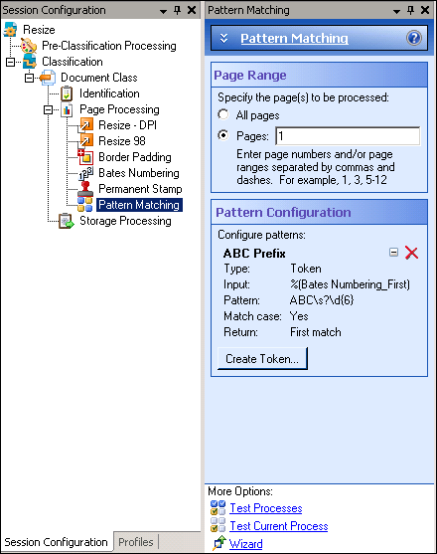Viewport: 437px width, 554px height.
Task: Pin the Session Configuration panel
Action: tap(177, 10)
